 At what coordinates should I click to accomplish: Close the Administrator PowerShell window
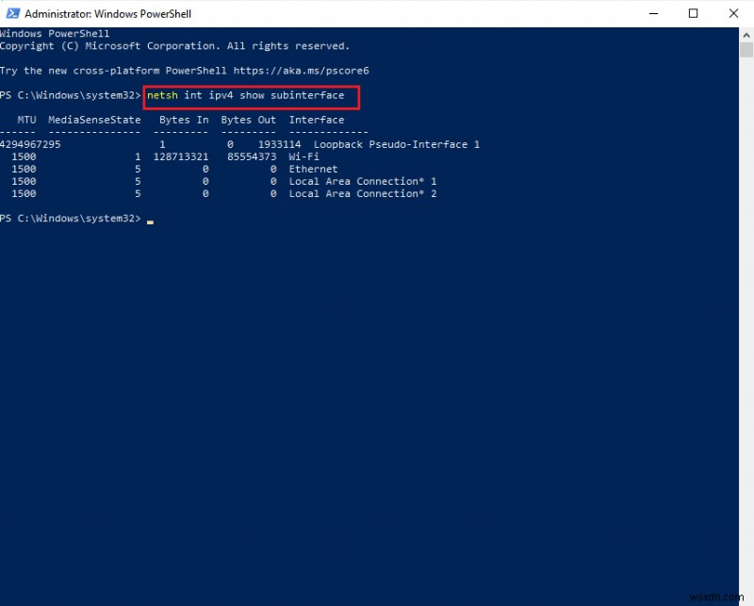(x=733, y=13)
